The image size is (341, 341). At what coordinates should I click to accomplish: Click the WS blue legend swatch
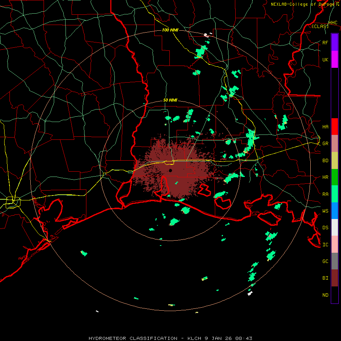(x=335, y=211)
